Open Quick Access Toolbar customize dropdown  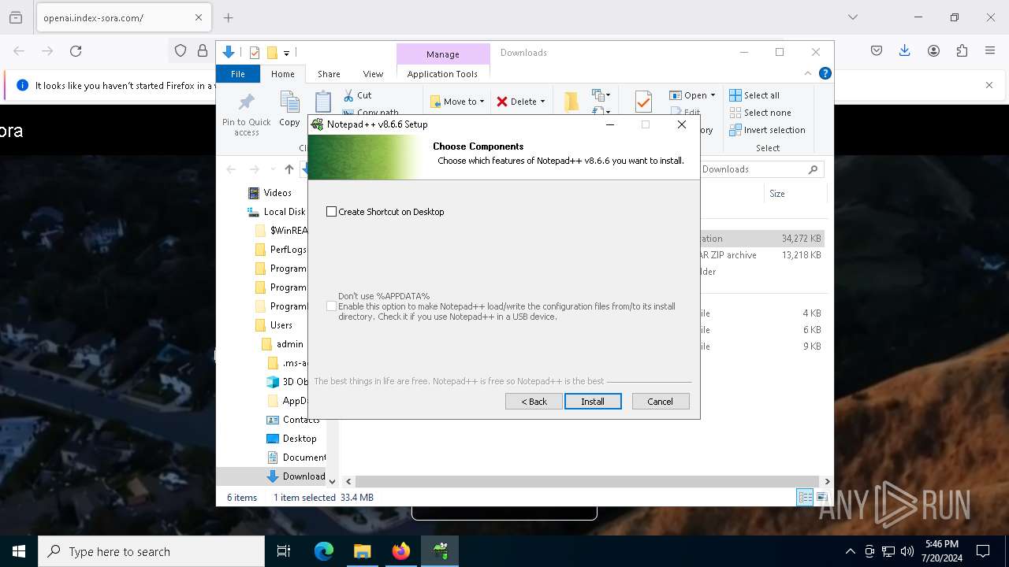[286, 53]
